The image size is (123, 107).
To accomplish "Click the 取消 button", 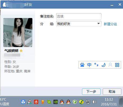I will (112, 92).
